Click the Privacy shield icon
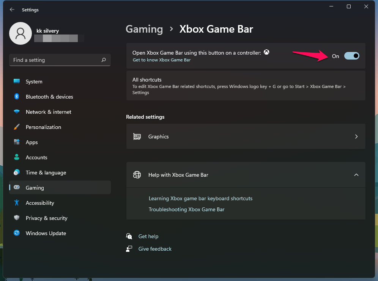Viewport: 378px width, 281px height. point(17,218)
